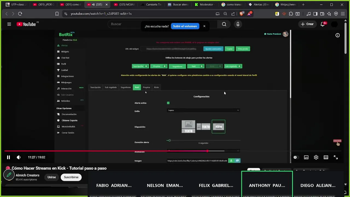Start voice search with the microphone icon
This screenshot has height=197, width=350.
coord(238,24)
